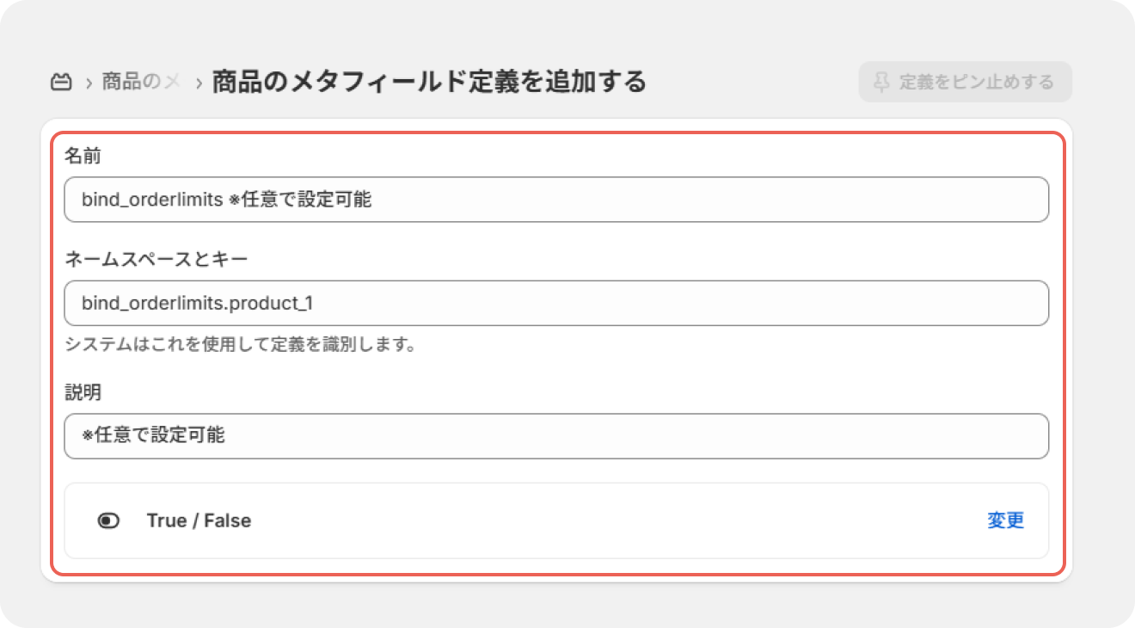Click the 説明 field label
This screenshot has height=628, width=1135.
click(83, 392)
